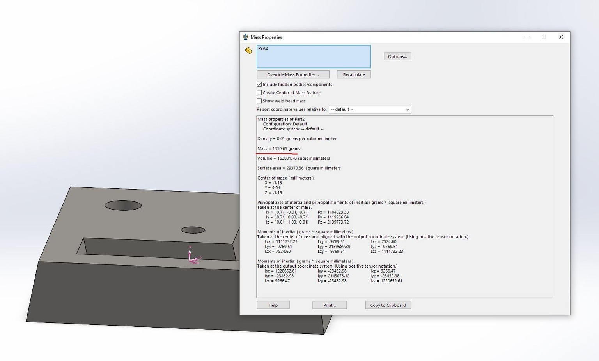Minimize the Mass Properties window

click(x=527, y=37)
